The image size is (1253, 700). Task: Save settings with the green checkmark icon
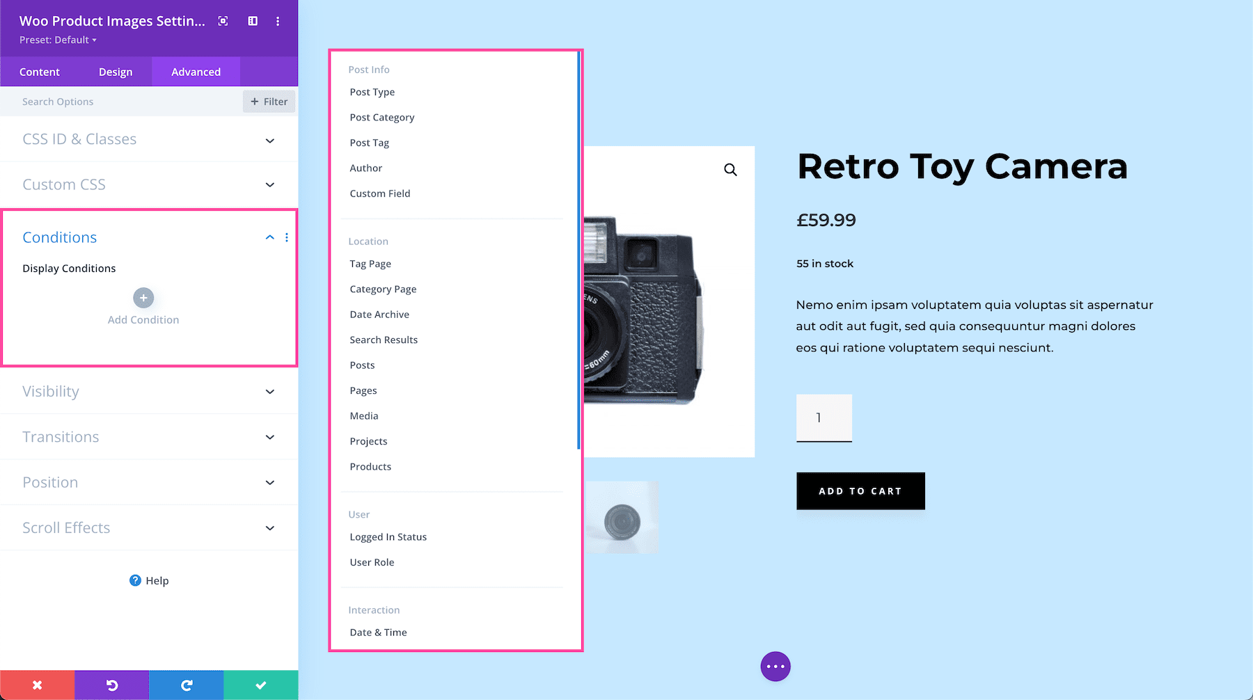[x=260, y=685]
